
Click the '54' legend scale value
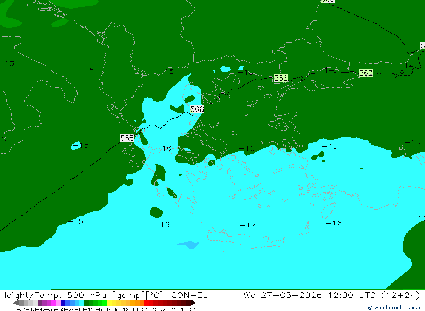[193, 309]
